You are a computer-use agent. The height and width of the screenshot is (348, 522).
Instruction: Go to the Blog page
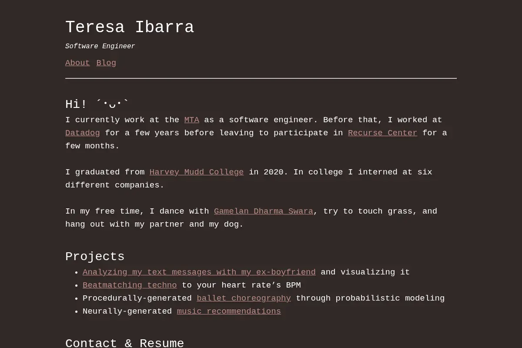[x=106, y=63]
